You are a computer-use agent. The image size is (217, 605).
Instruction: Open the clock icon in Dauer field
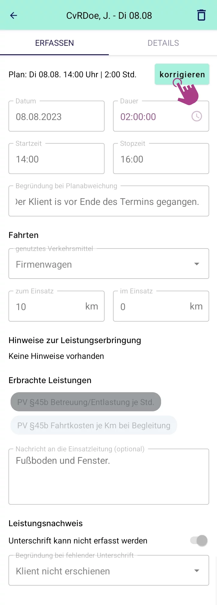pyautogui.click(x=197, y=116)
